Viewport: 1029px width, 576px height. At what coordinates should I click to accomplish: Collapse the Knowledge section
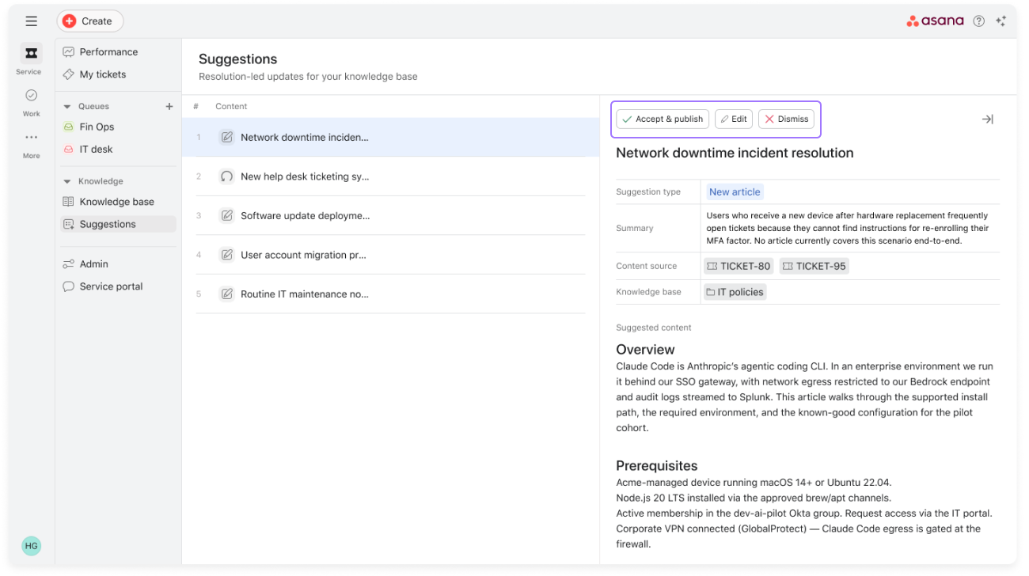67,181
